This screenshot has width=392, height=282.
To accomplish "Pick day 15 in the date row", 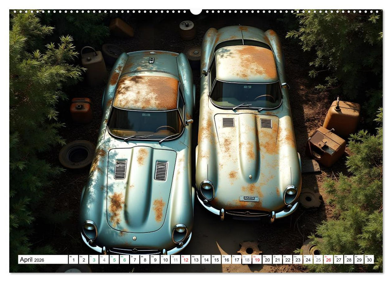I will click(216, 259).
